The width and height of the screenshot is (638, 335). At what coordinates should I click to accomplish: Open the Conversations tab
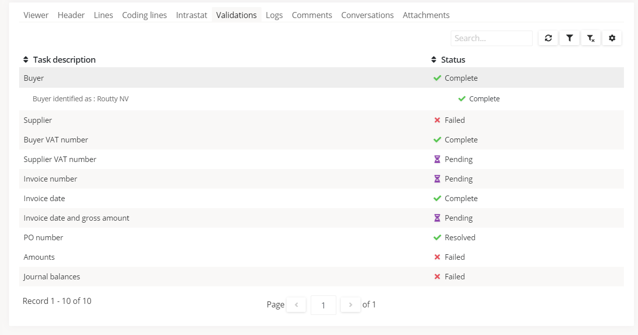pos(367,15)
